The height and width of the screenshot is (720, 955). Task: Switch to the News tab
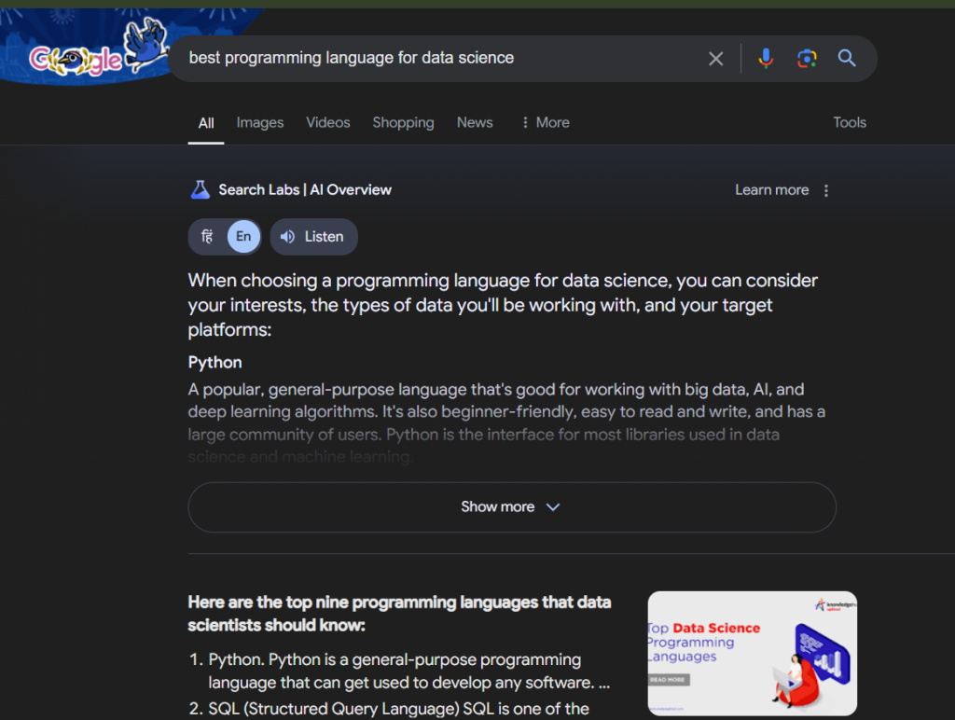[475, 122]
